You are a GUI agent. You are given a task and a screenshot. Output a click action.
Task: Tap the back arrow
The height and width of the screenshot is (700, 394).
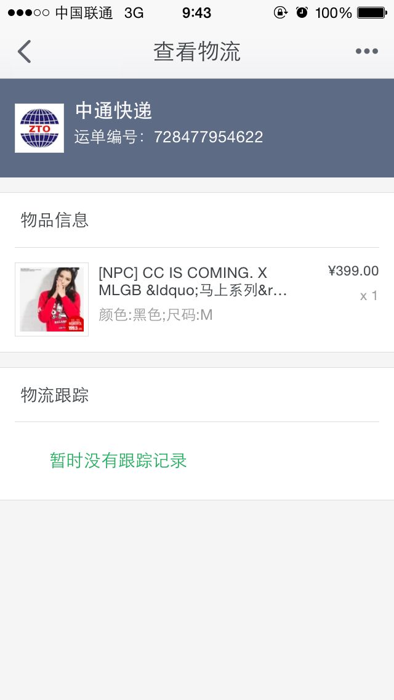[25, 52]
